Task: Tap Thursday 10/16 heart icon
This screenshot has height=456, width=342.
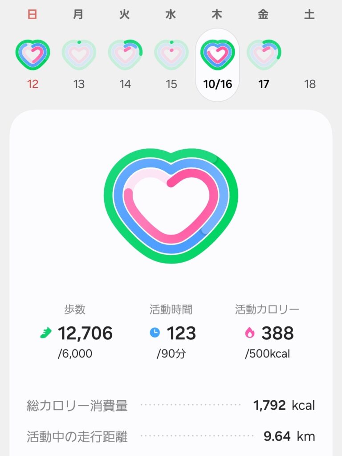Action: (217, 54)
